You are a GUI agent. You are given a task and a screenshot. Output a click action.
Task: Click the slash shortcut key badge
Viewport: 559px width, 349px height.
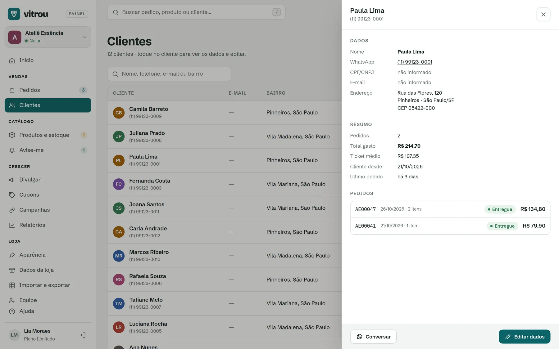(x=276, y=12)
